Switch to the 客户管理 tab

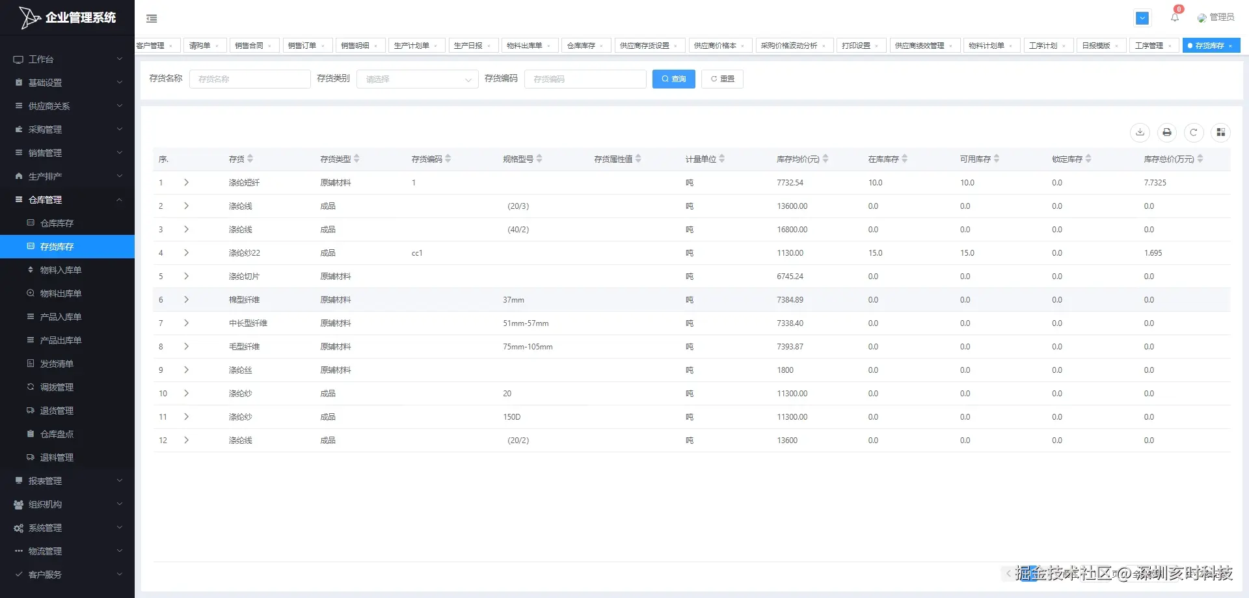click(x=150, y=46)
